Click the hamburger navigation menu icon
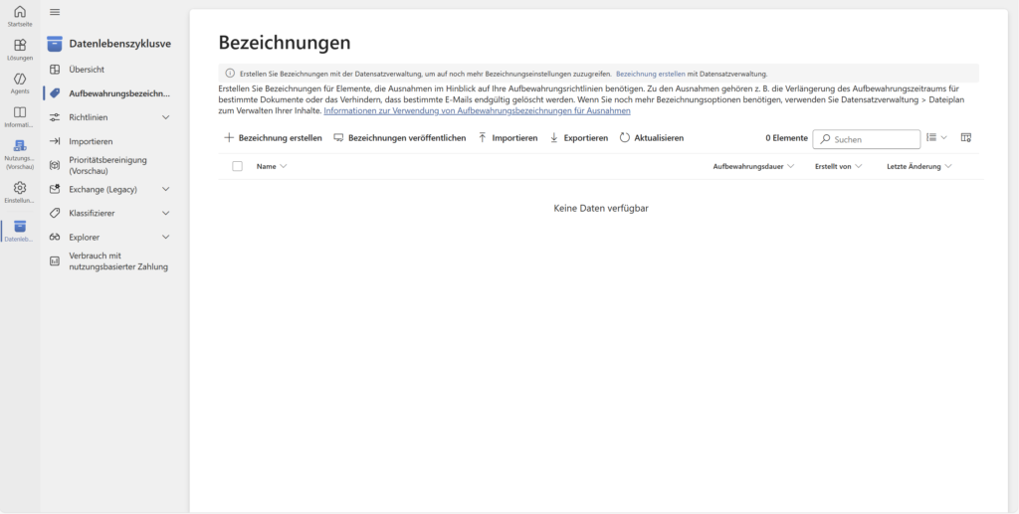Image resolution: width=1019 pixels, height=514 pixels. [55, 12]
